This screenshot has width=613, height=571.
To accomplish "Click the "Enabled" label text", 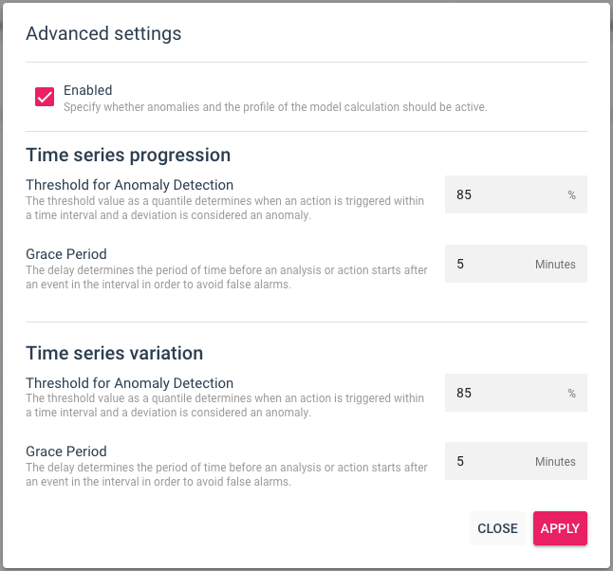I will [x=88, y=90].
